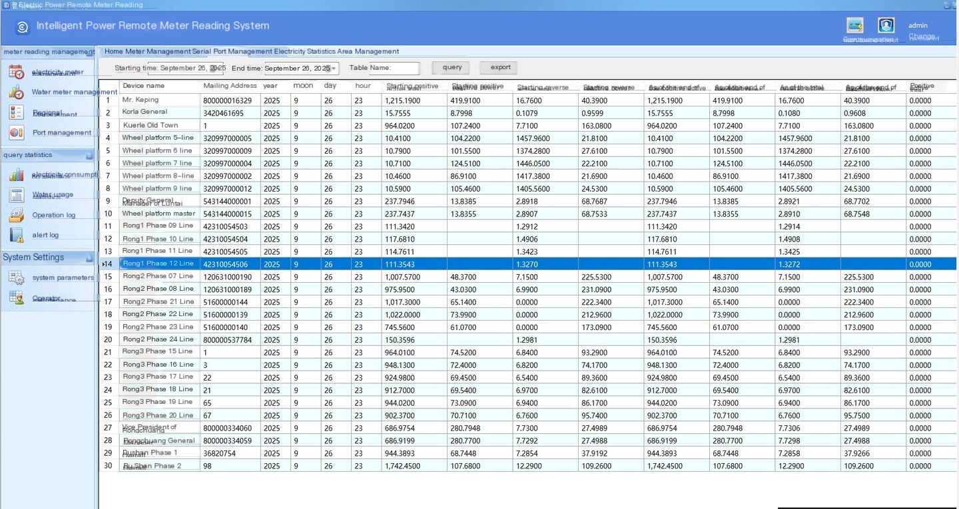Image resolution: width=959 pixels, height=509 pixels.
Task: Open the alert log icon
Action: pos(17,235)
